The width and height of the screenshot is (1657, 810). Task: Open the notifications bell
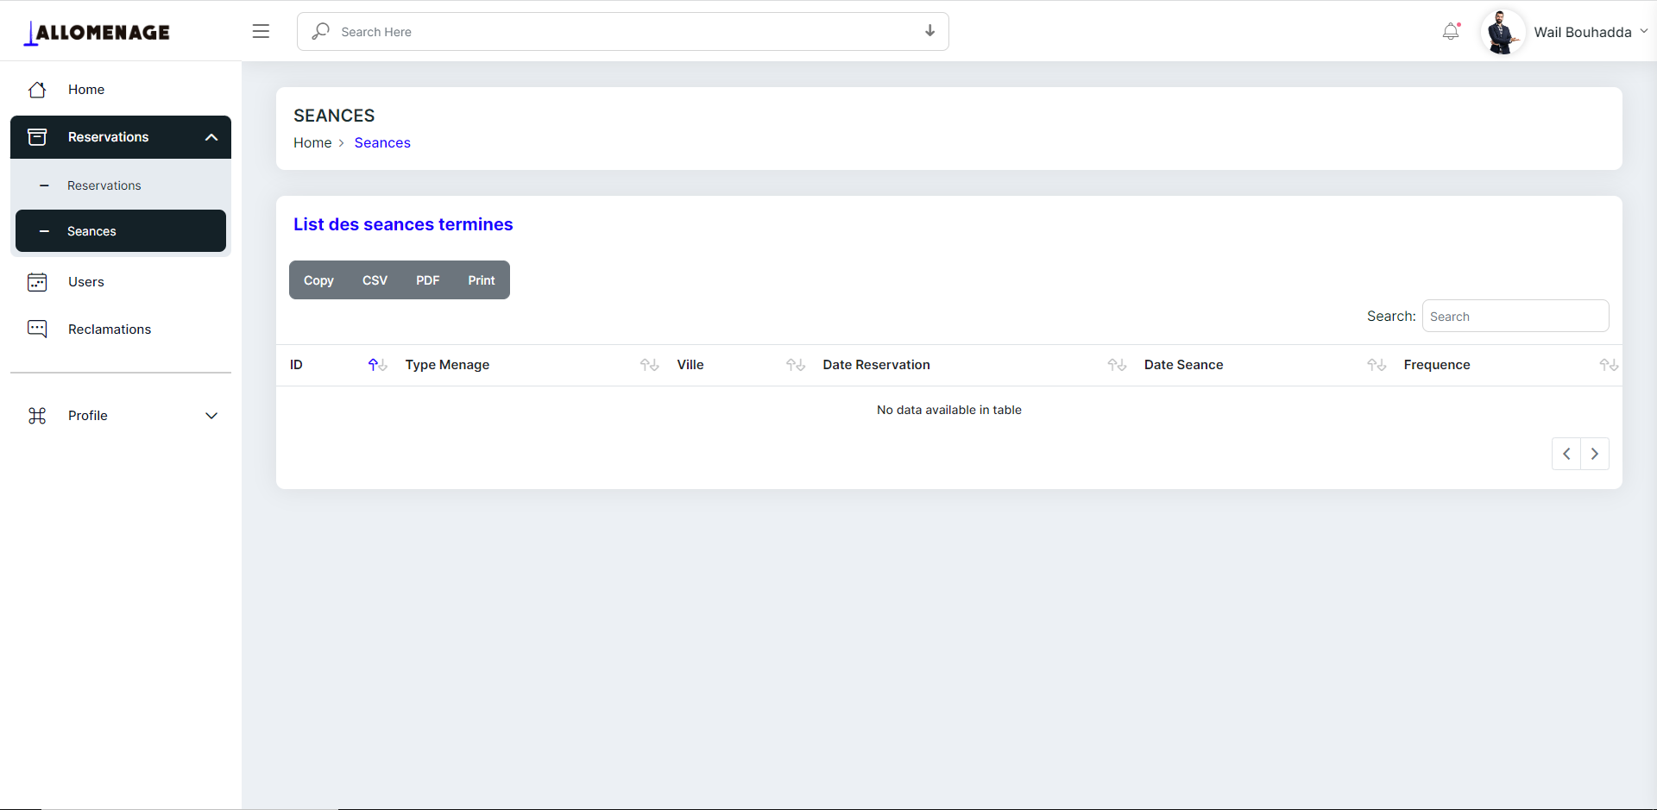click(x=1452, y=32)
